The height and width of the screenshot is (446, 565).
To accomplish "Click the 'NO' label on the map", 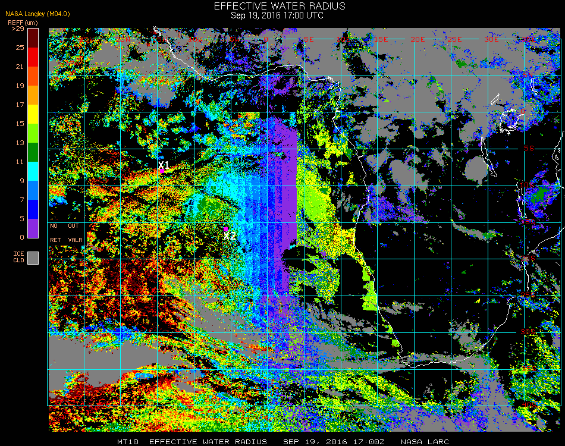I will tap(54, 226).
